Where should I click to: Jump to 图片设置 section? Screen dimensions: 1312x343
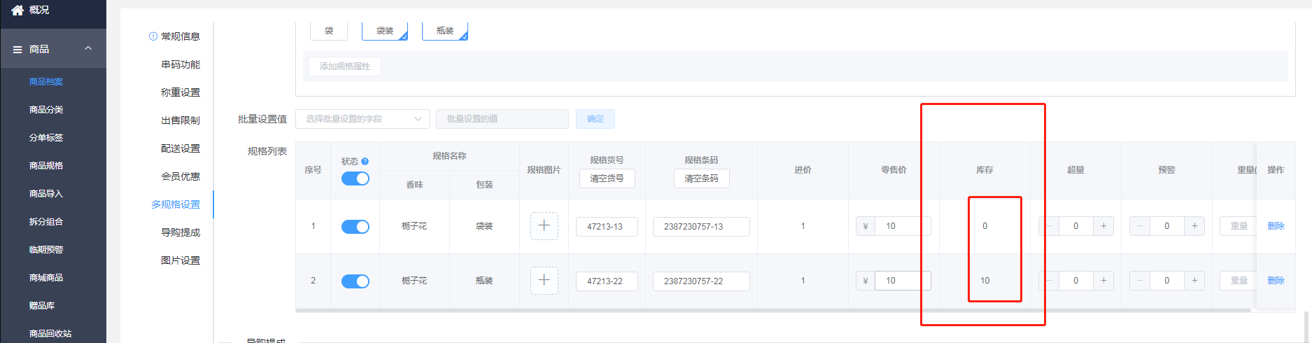point(181,260)
